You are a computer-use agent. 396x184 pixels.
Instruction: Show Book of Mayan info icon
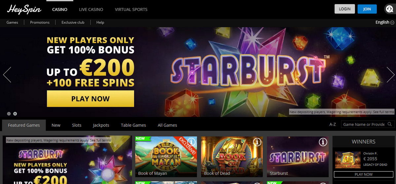192,142
